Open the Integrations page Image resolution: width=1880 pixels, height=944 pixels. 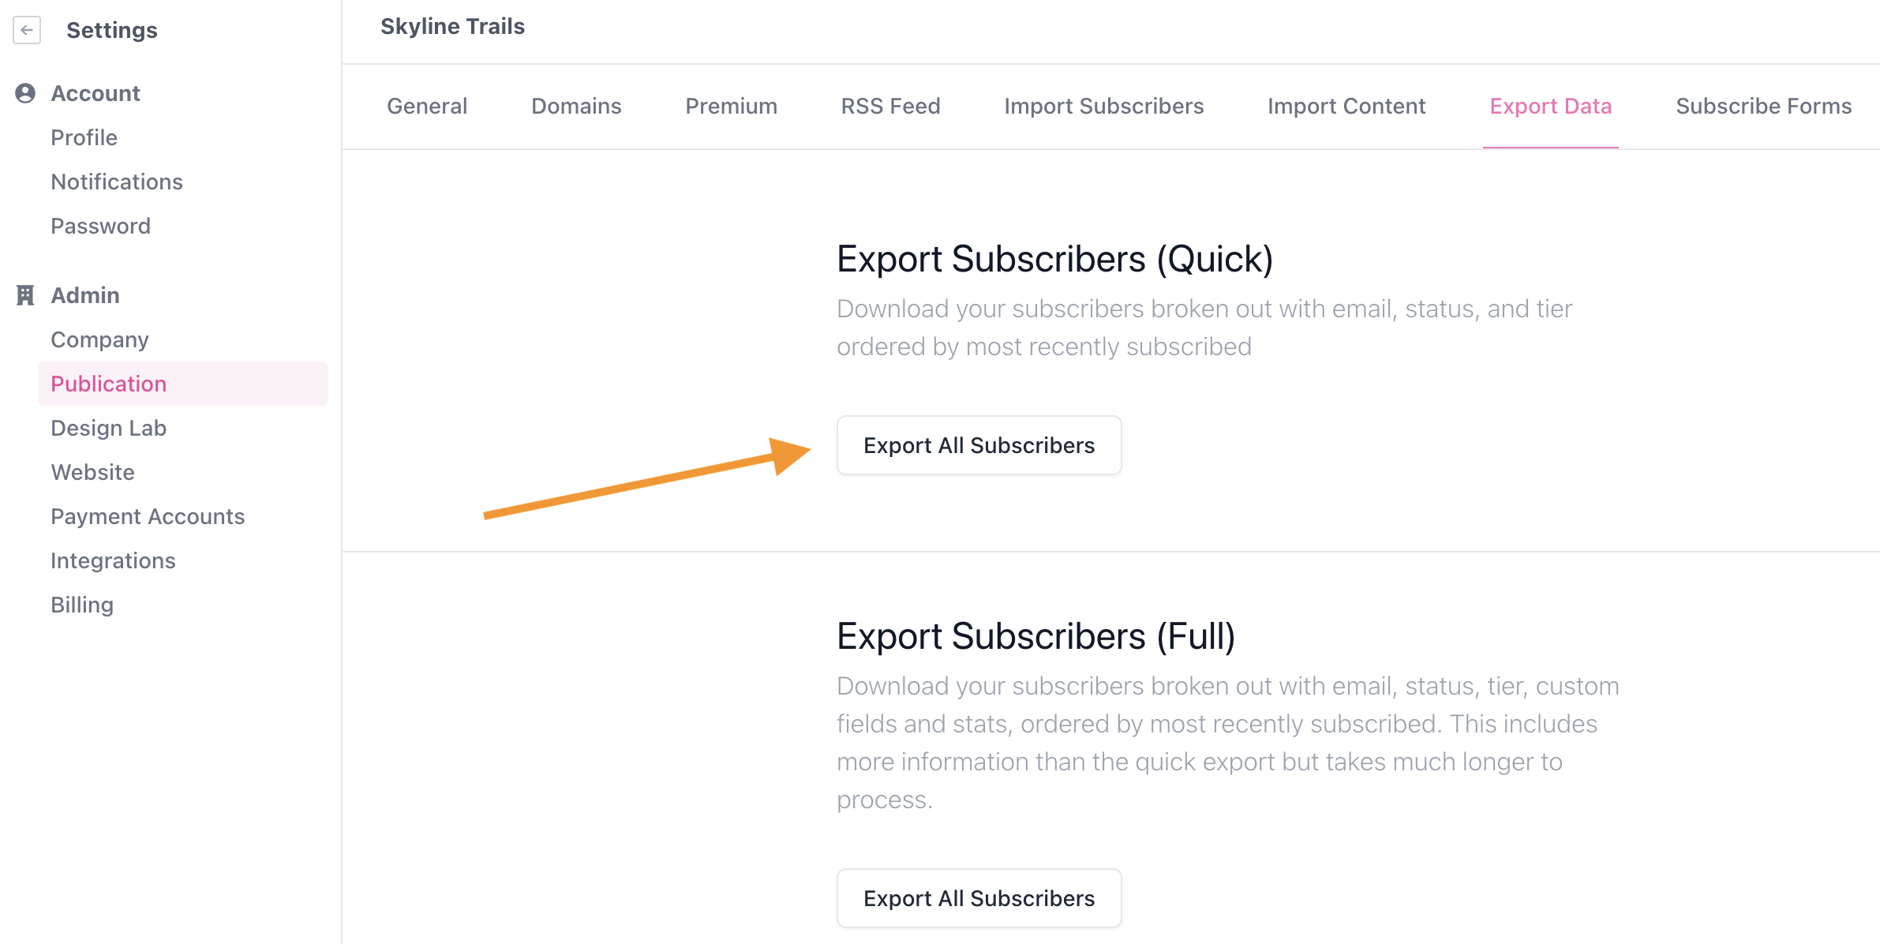[113, 560]
